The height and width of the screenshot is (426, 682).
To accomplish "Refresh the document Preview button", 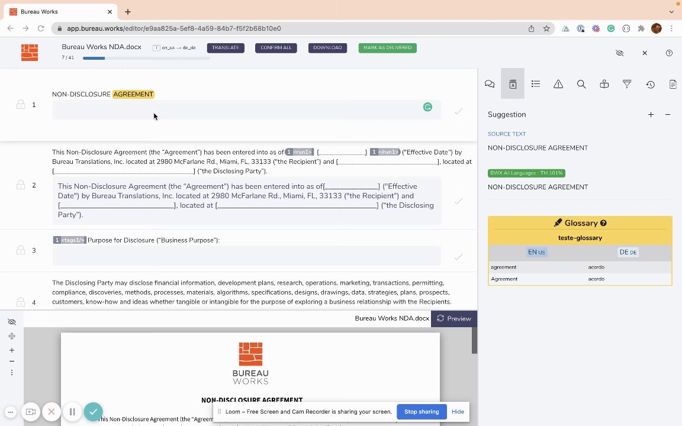I will (453, 319).
